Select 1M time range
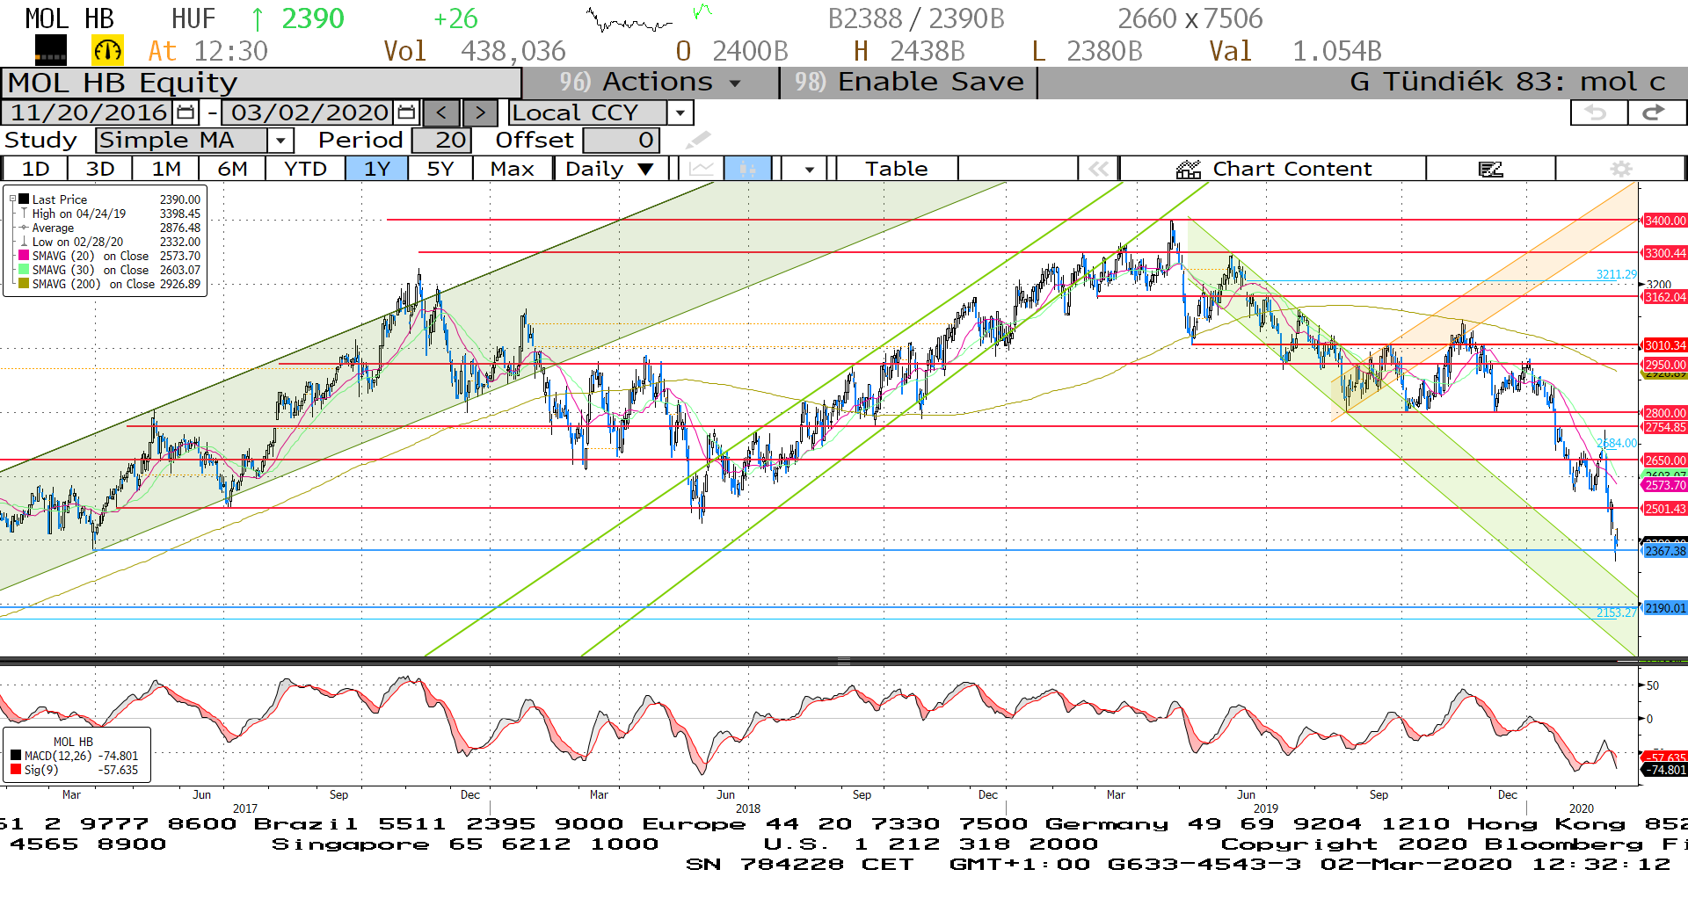The image size is (1688, 913). (x=165, y=168)
